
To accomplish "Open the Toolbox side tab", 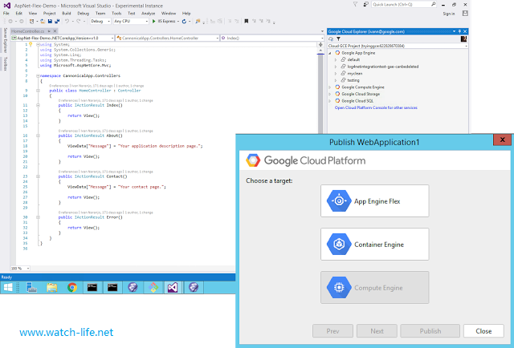I will point(6,63).
